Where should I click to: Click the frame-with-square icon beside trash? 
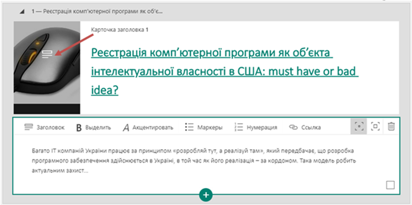pyautogui.click(x=375, y=126)
